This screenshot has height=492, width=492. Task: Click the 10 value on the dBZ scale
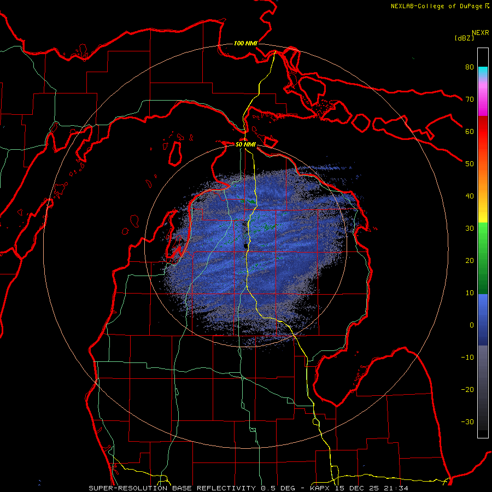470,293
